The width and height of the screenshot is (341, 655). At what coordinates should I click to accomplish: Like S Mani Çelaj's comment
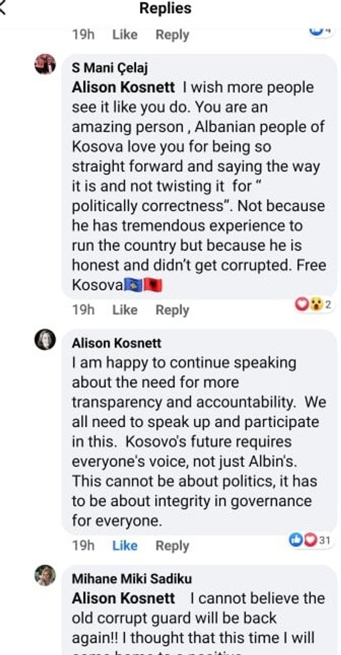(125, 310)
